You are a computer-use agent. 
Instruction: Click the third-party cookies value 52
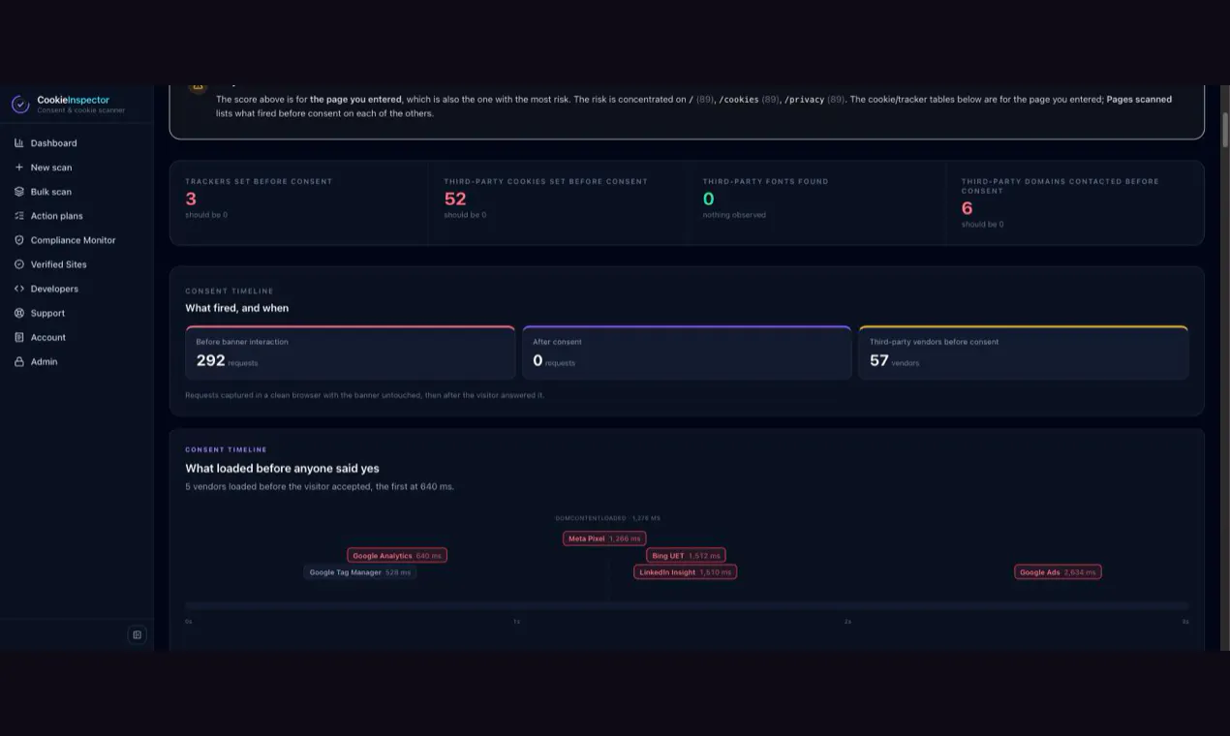click(x=455, y=199)
